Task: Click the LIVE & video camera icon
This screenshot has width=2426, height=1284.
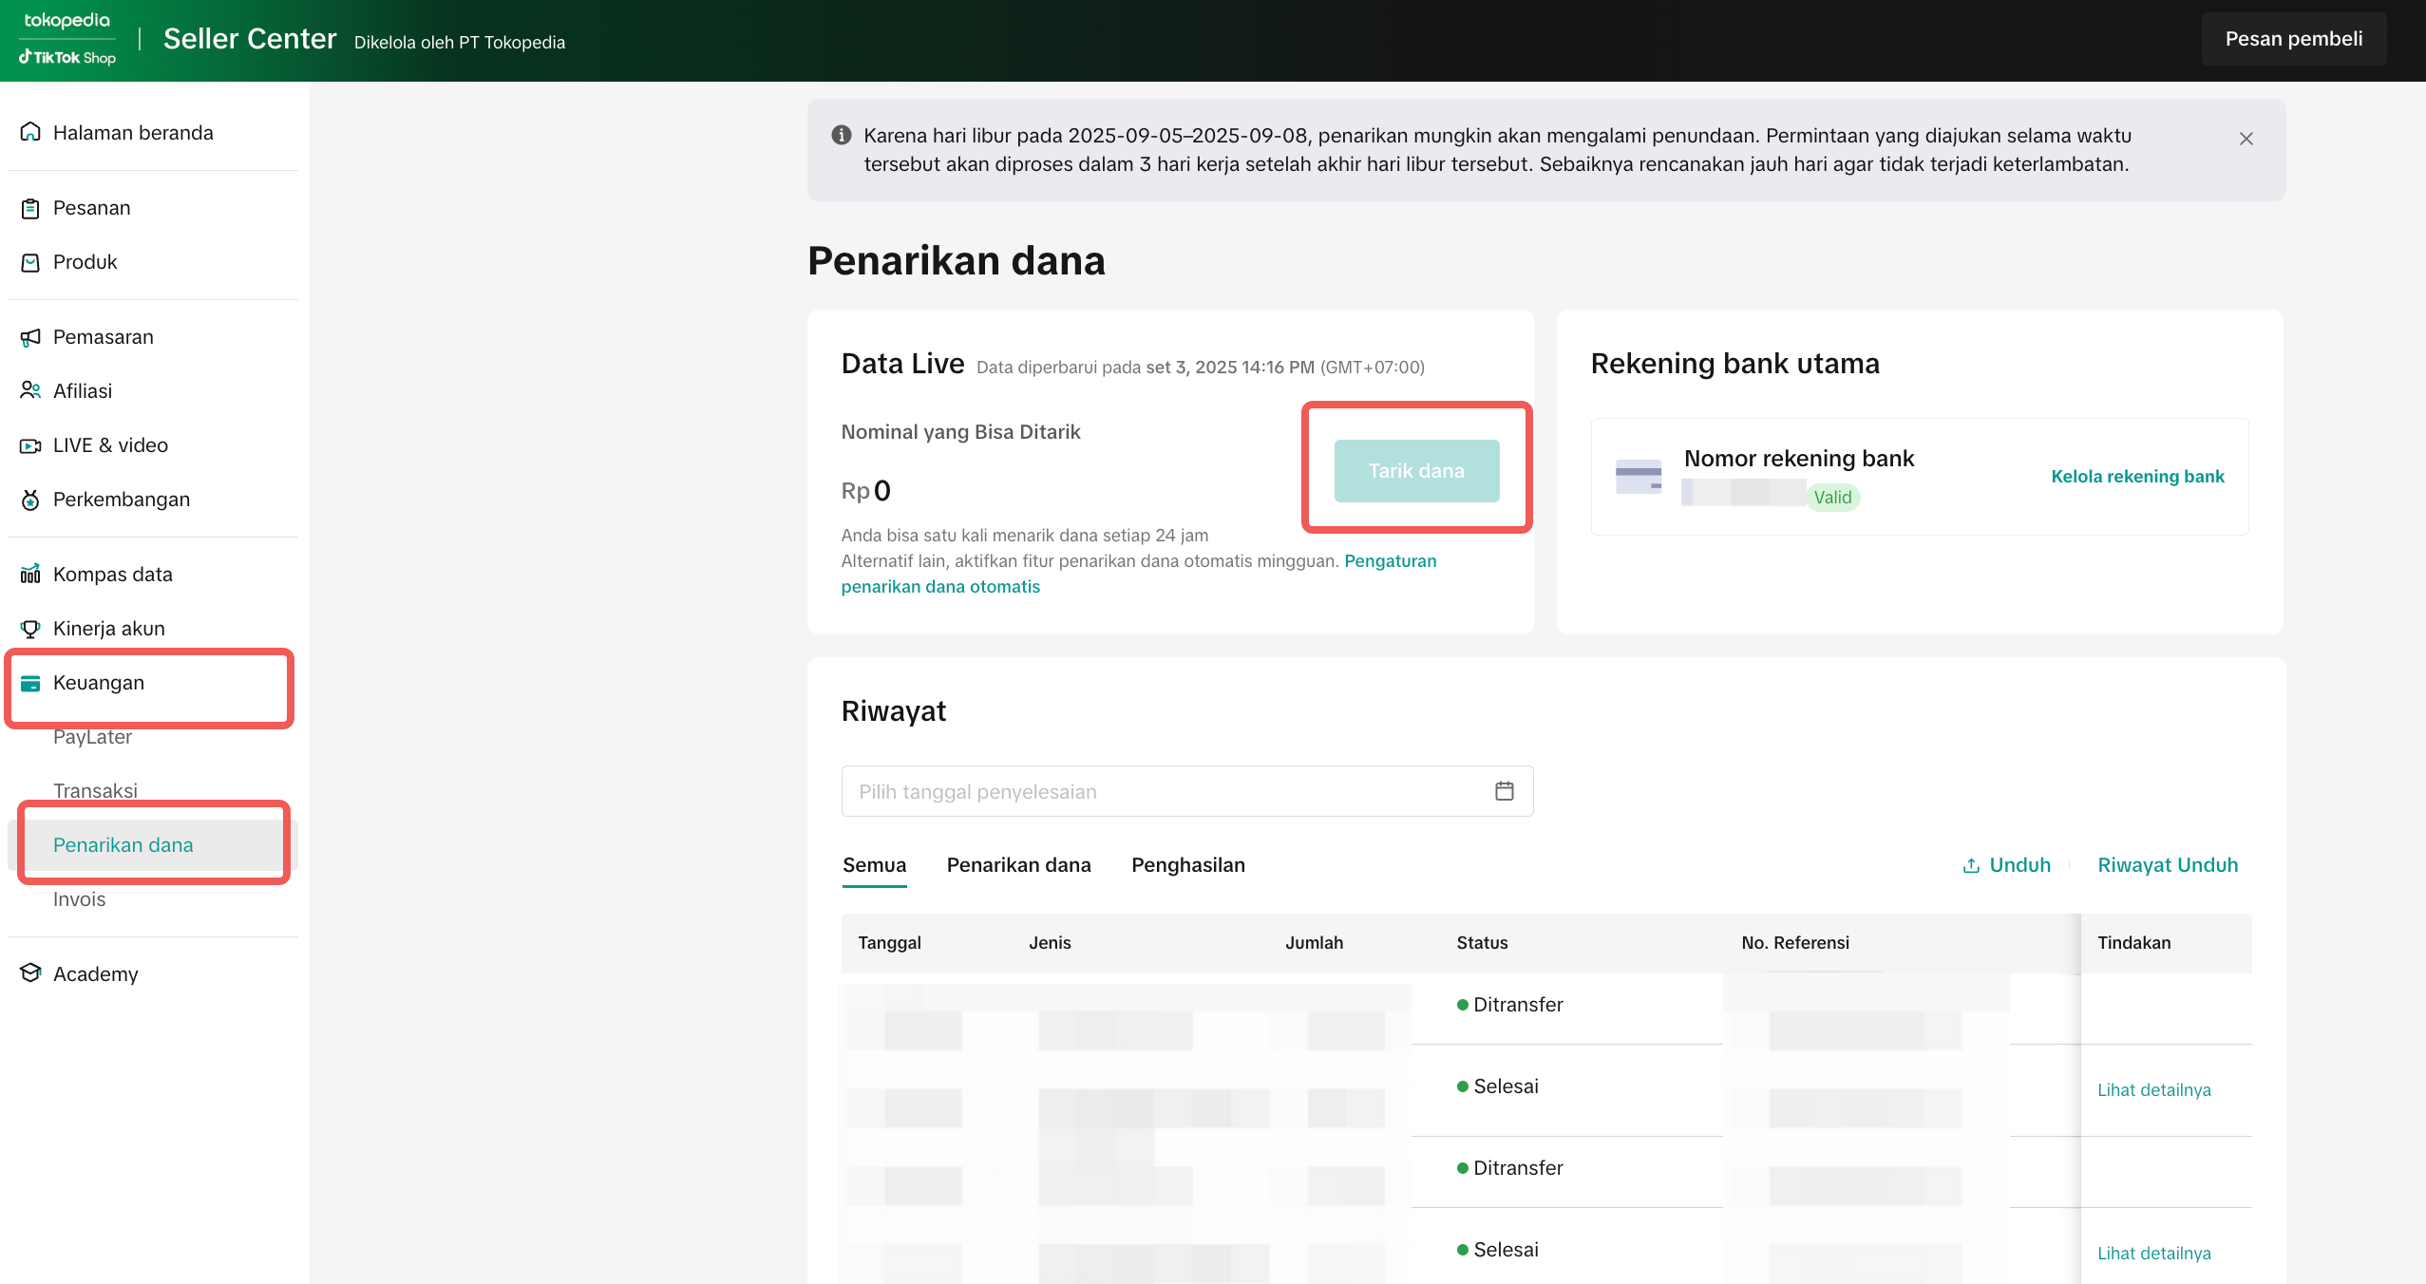Action: [30, 445]
